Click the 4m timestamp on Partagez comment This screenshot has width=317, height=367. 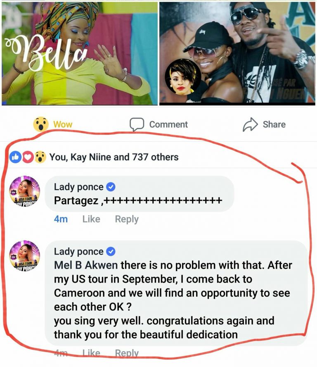61,219
